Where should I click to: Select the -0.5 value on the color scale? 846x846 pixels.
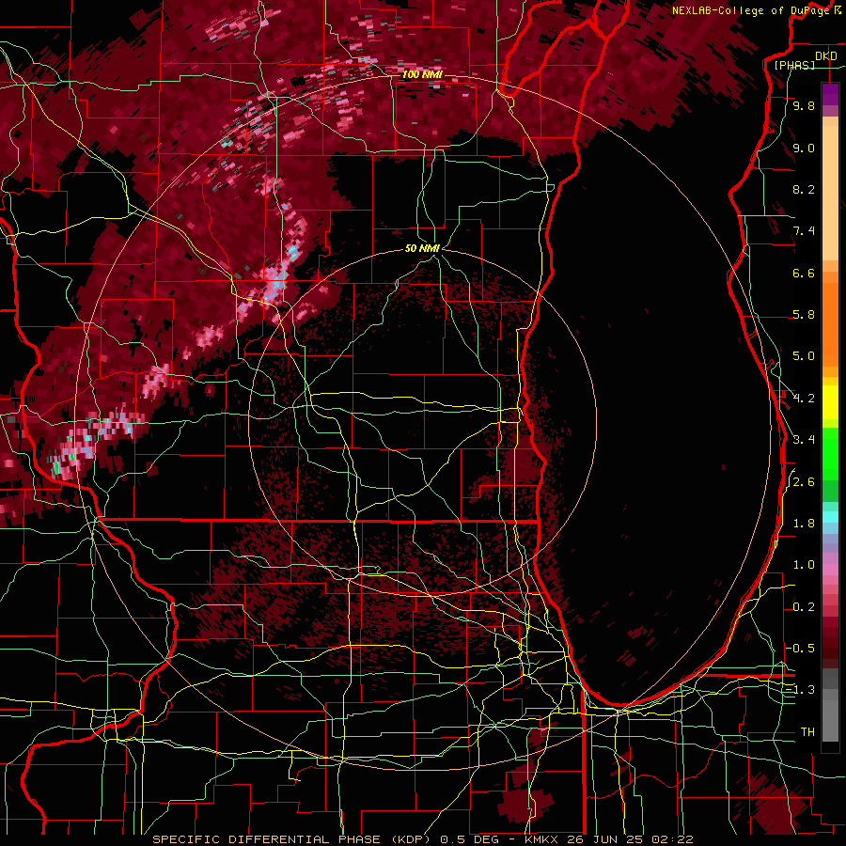pos(801,649)
